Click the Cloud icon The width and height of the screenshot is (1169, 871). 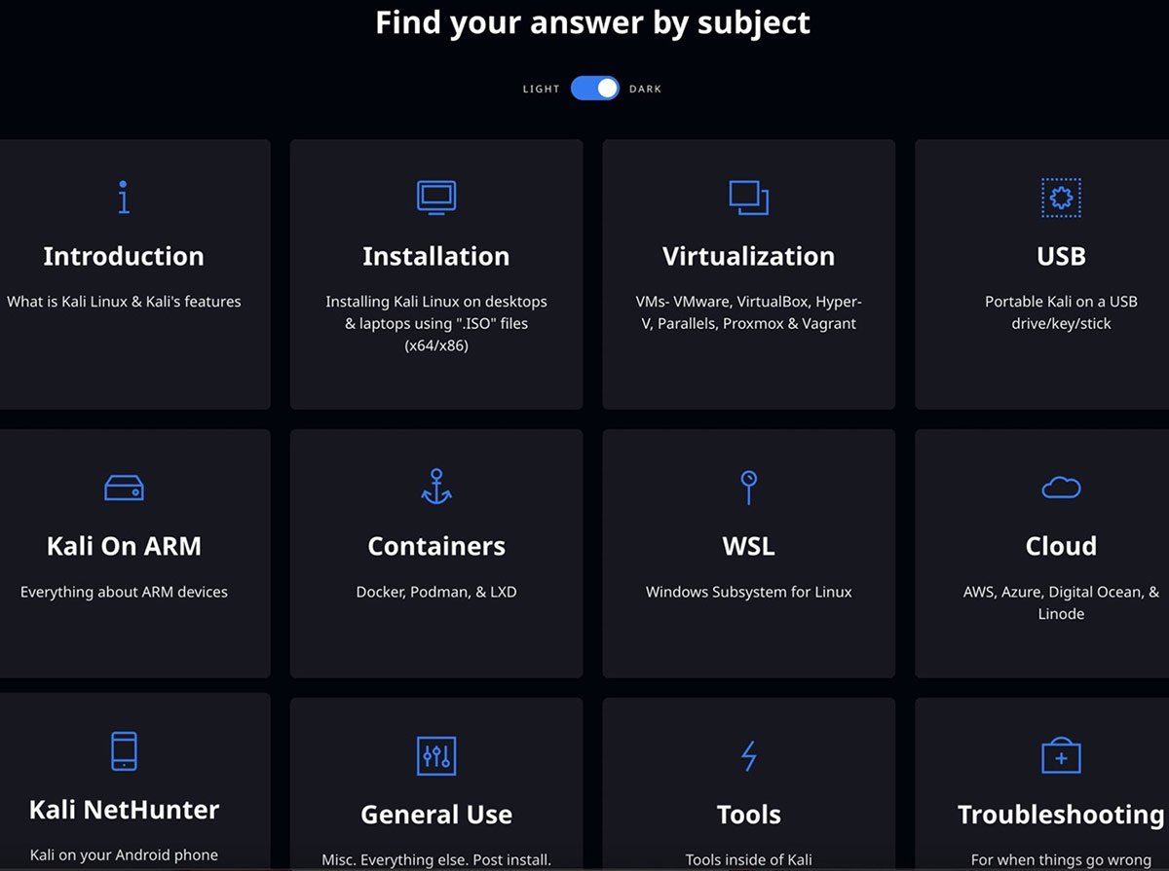click(1061, 487)
